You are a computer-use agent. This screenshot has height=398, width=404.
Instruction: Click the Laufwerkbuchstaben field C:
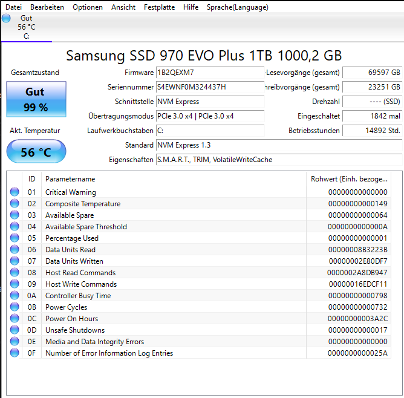tap(210, 131)
